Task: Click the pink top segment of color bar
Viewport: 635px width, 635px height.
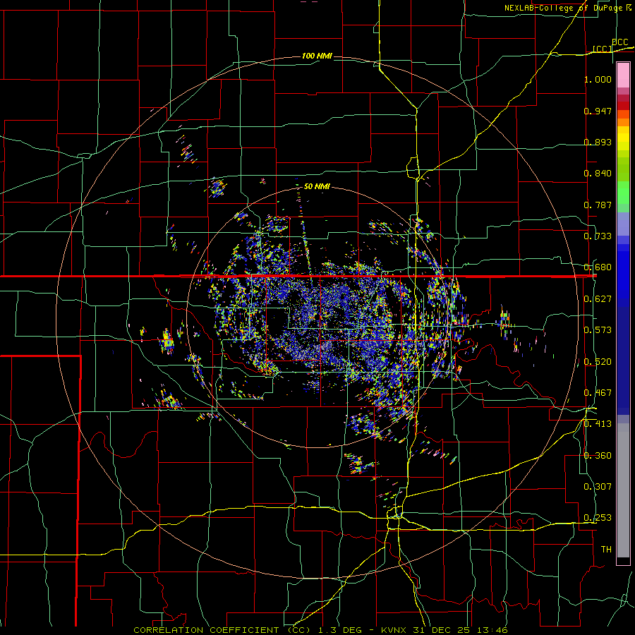Action: (623, 75)
